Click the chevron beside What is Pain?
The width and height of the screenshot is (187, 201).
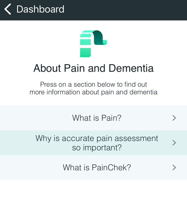pyautogui.click(x=174, y=118)
